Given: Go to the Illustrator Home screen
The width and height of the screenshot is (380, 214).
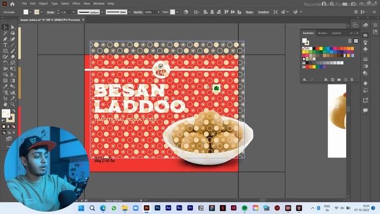Looking at the screenshot, I should coord(12,4).
